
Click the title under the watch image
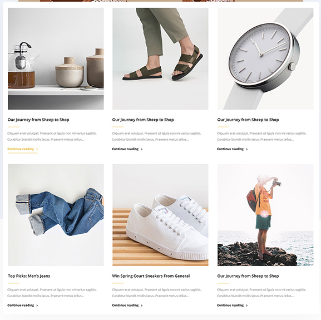pos(248,120)
